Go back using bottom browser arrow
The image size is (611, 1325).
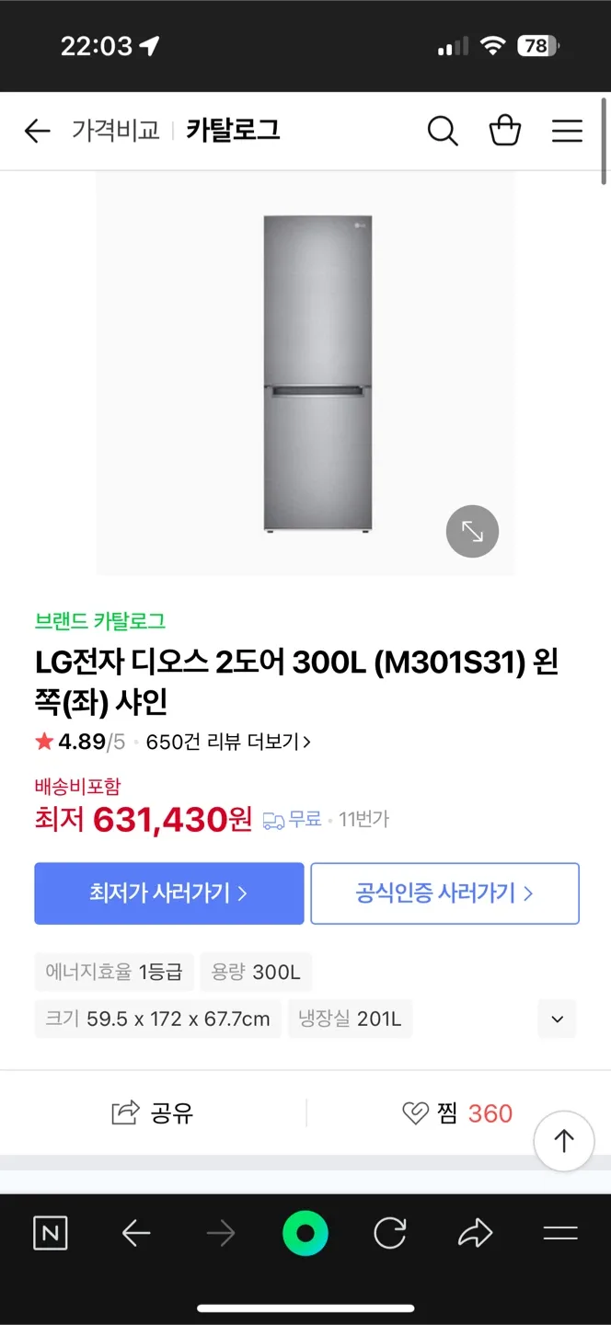coord(136,1234)
